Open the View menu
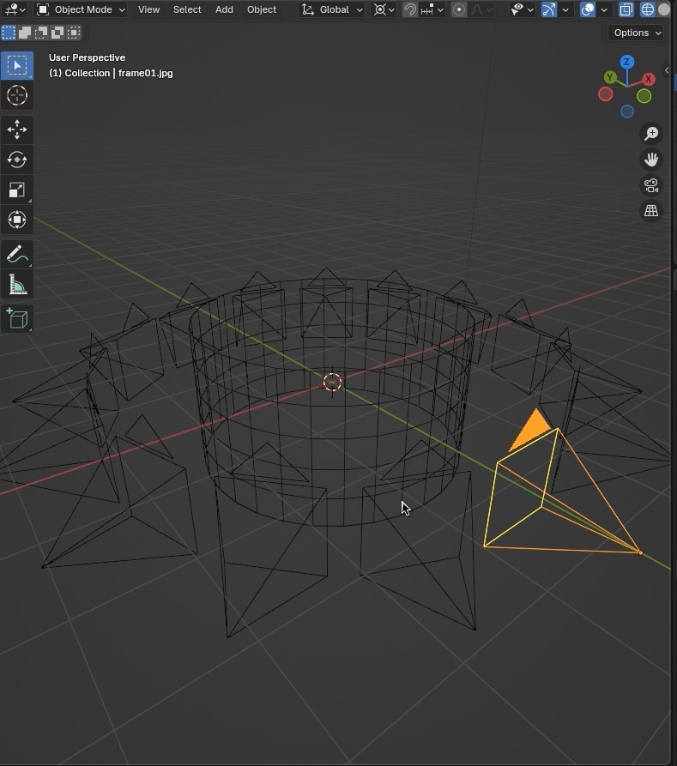 pos(148,9)
